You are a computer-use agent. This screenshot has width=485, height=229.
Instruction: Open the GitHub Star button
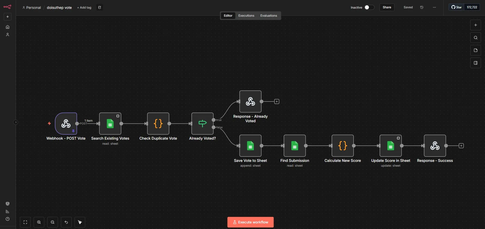click(456, 7)
